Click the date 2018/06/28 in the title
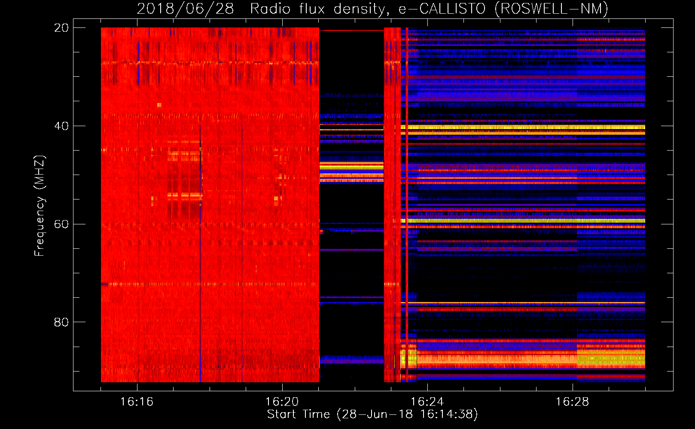The width and height of the screenshot is (695, 429). (x=185, y=9)
